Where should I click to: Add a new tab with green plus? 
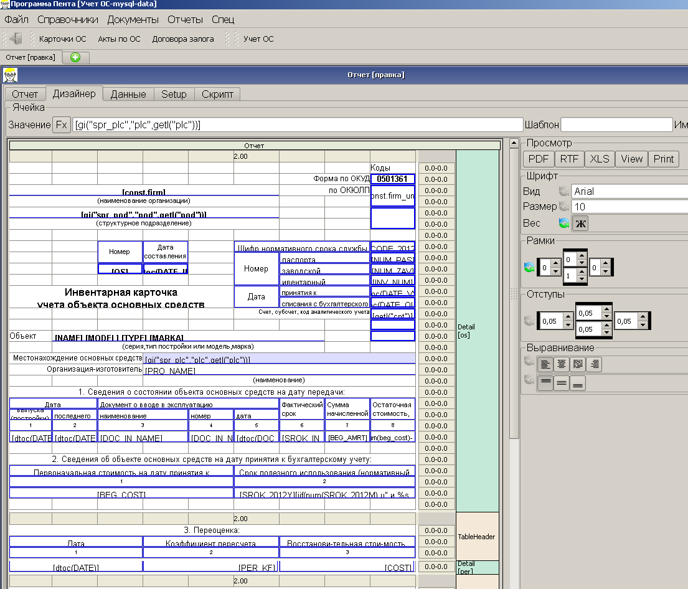(75, 57)
